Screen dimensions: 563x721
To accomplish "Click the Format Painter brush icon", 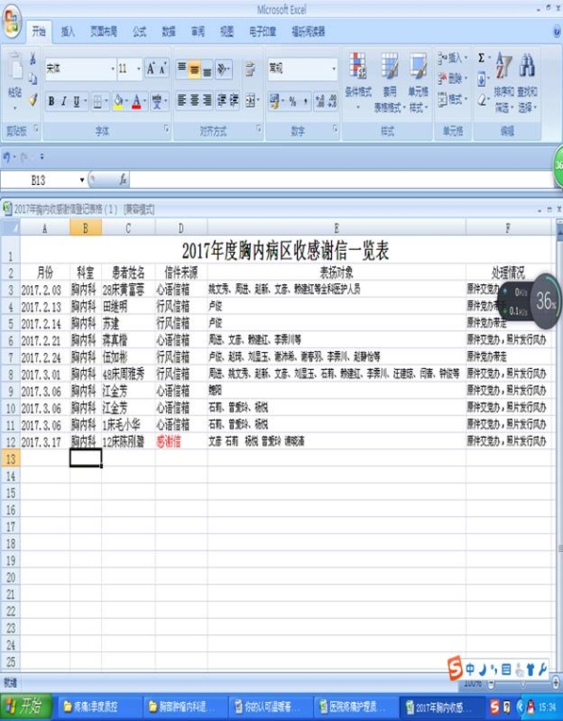I will (32, 100).
